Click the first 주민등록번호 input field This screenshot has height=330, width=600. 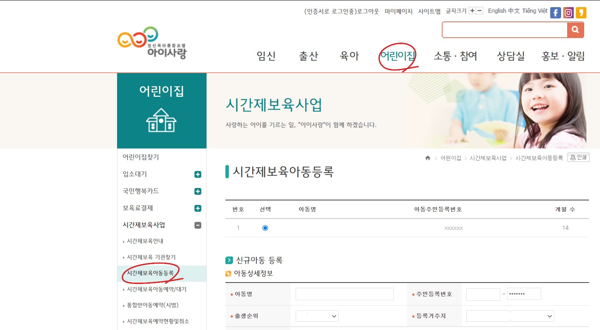[483, 294]
